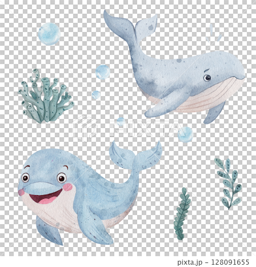This screenshot has width=256, height=267.
Task: Click the green tube coral illustration
Action: (x=46, y=96)
